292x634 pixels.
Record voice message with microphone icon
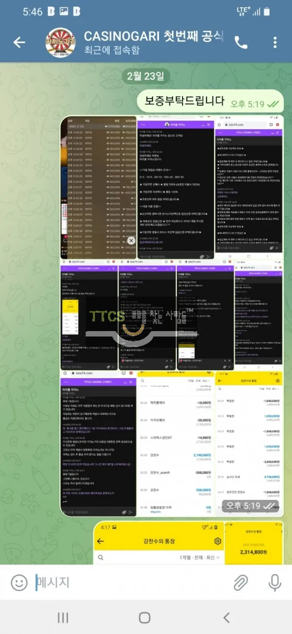coord(275,582)
